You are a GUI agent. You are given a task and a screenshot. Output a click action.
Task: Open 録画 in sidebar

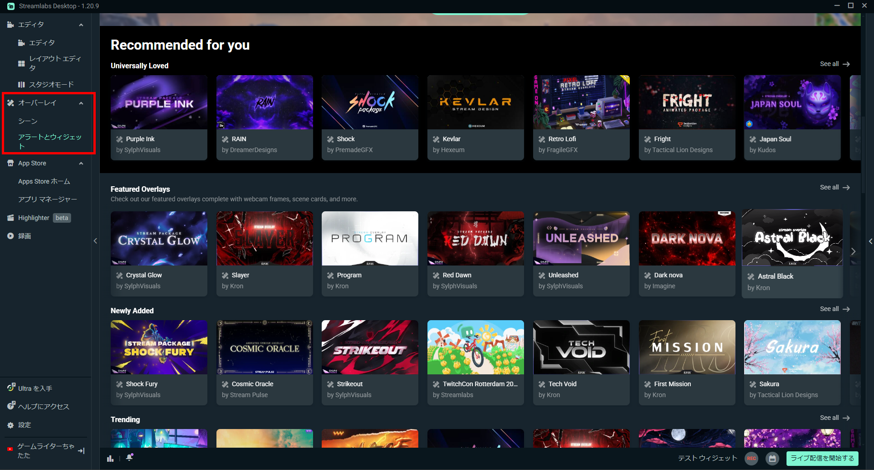[x=25, y=236]
